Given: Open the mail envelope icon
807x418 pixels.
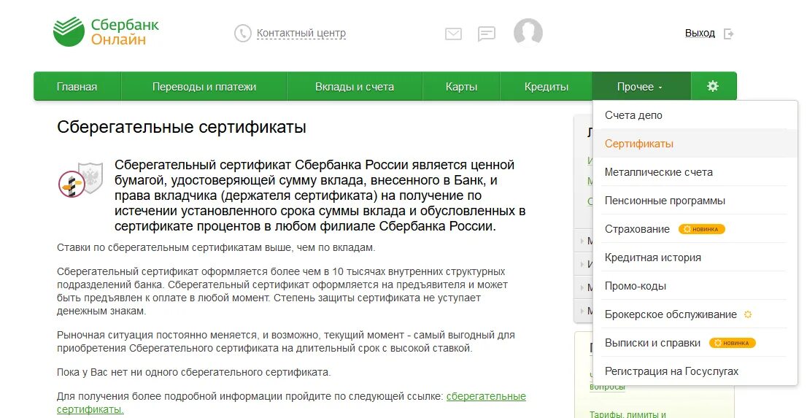Looking at the screenshot, I should [453, 34].
